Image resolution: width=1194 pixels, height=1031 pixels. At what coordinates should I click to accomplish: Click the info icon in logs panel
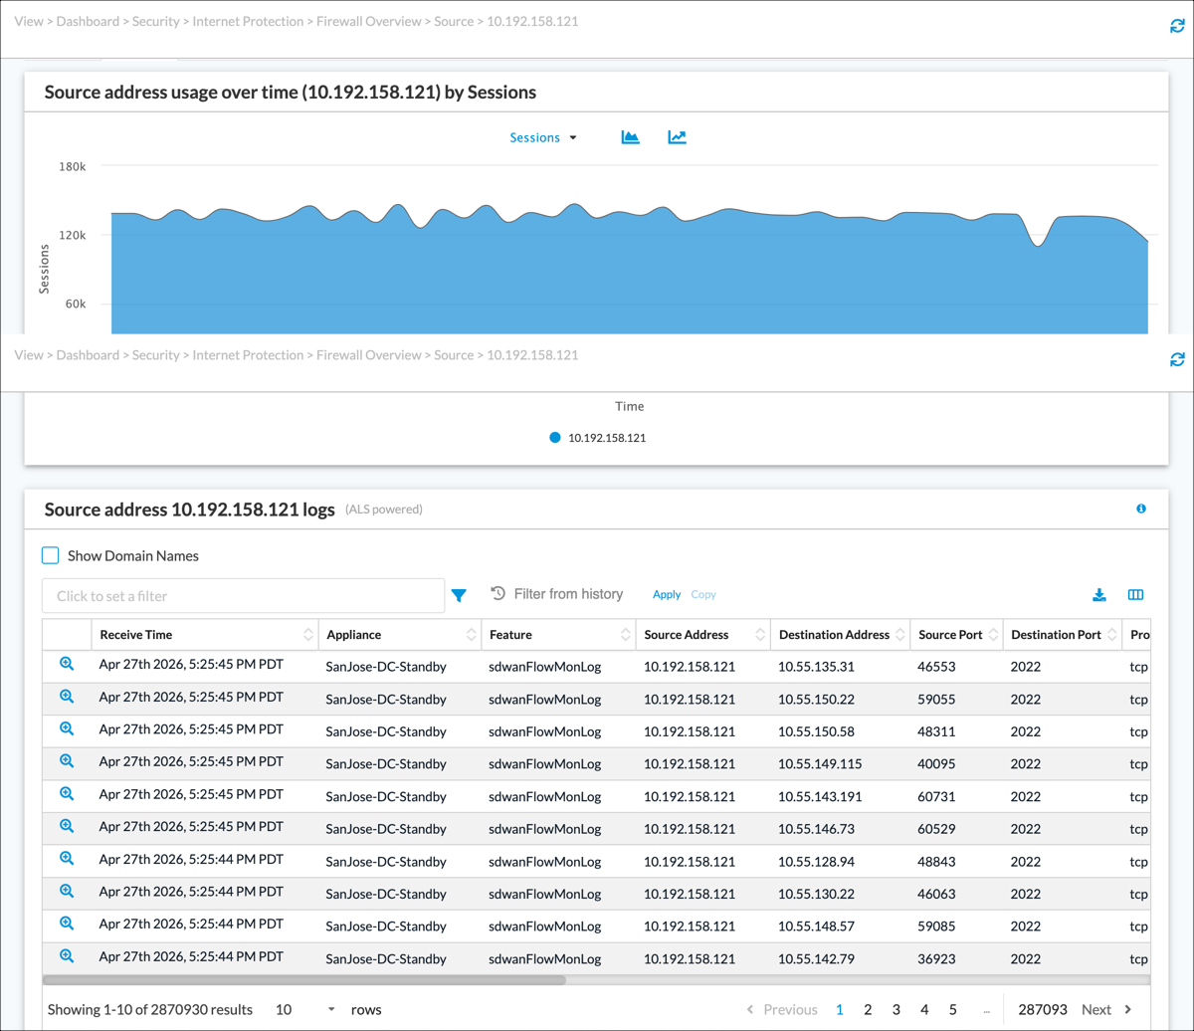coord(1141,509)
